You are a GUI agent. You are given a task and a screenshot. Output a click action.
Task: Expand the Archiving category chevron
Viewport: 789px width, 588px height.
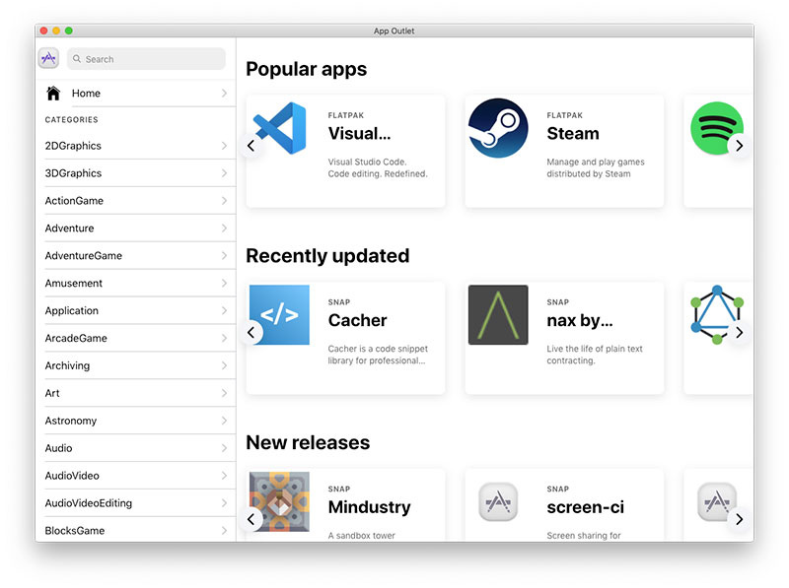pyautogui.click(x=224, y=365)
